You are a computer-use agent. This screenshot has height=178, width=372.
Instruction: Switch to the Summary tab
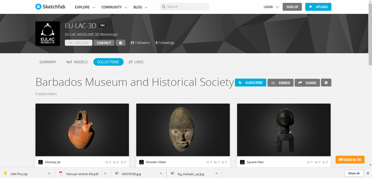click(x=48, y=62)
